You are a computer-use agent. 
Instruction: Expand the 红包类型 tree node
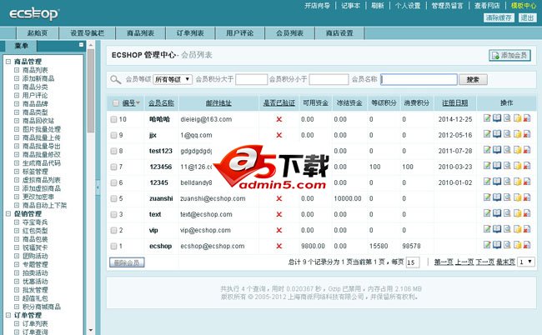[x=17, y=231]
